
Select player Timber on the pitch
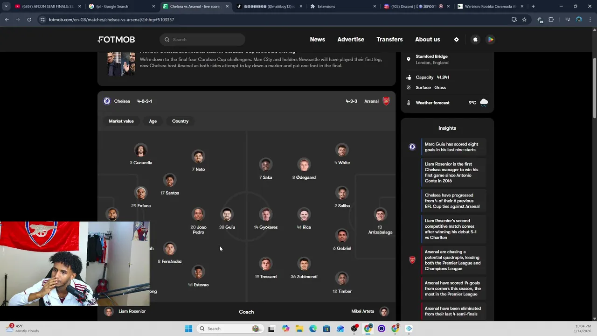point(342,283)
